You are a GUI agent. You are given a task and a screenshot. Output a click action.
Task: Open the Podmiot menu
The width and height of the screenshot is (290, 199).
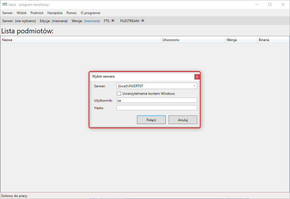coord(37,13)
